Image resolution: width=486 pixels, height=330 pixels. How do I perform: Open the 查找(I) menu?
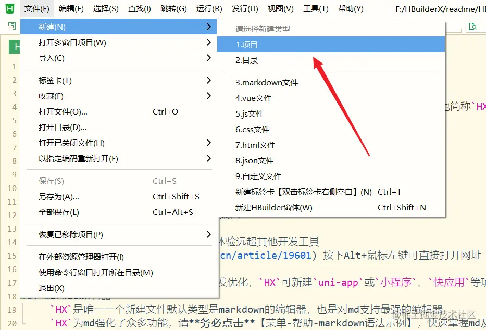point(140,9)
